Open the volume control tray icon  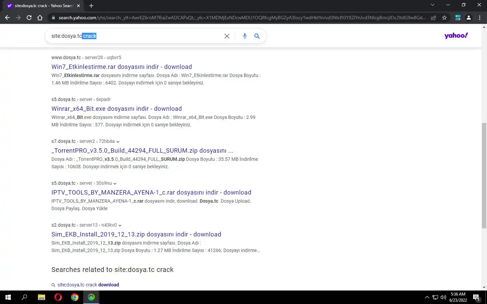pos(443,297)
